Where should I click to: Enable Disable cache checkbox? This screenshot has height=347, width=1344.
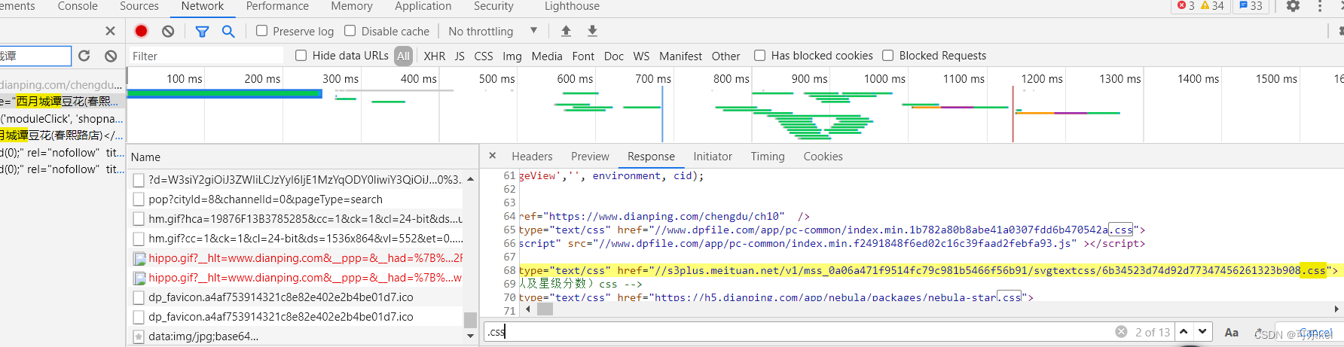tap(350, 31)
